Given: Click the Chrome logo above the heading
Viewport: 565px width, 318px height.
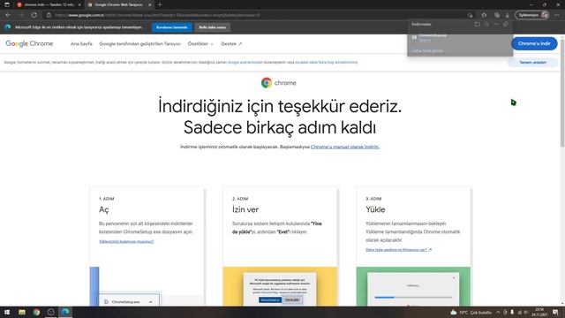Looking at the screenshot, I should tap(279, 83).
